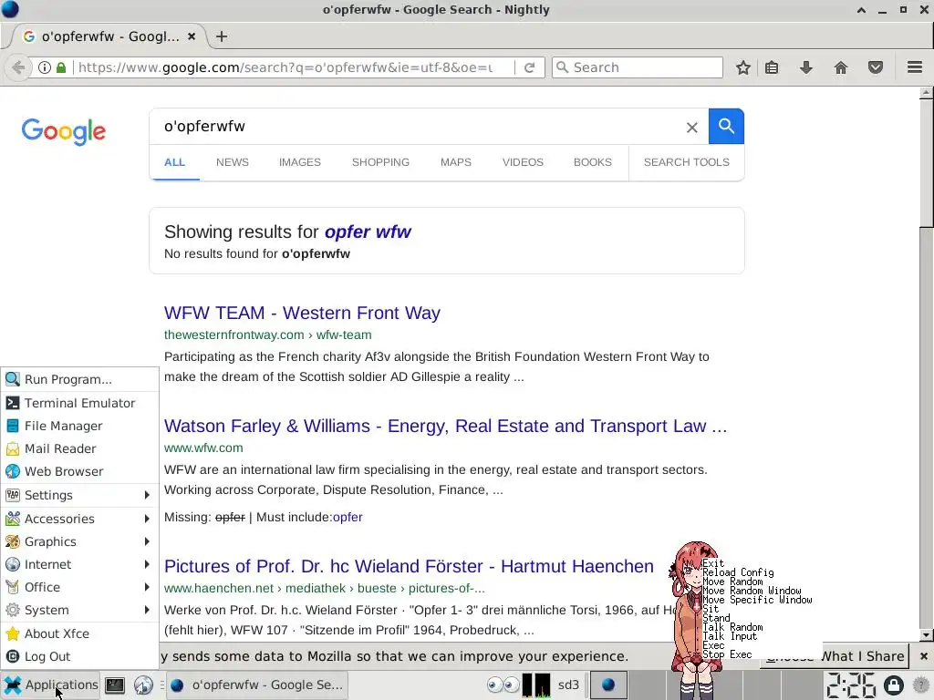Open SEARCH TOOLS options
The width and height of the screenshot is (934, 700).
pyautogui.click(x=686, y=162)
